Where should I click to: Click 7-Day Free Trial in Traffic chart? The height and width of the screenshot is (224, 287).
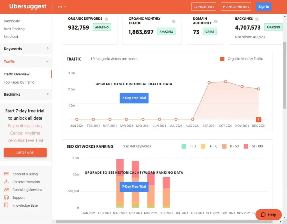coord(134,98)
